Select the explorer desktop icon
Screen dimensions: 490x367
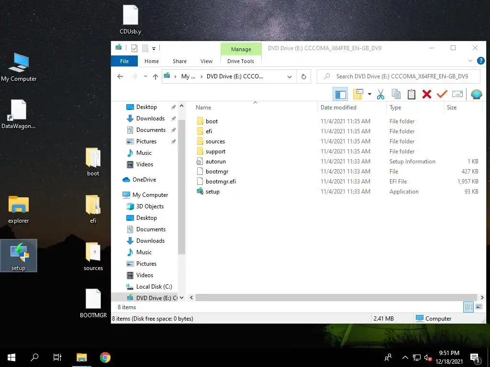click(x=19, y=209)
